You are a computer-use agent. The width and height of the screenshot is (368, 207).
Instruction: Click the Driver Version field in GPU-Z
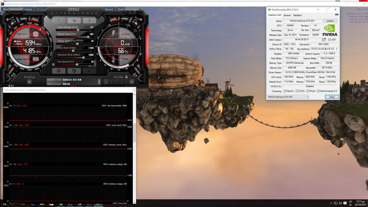pos(310,72)
